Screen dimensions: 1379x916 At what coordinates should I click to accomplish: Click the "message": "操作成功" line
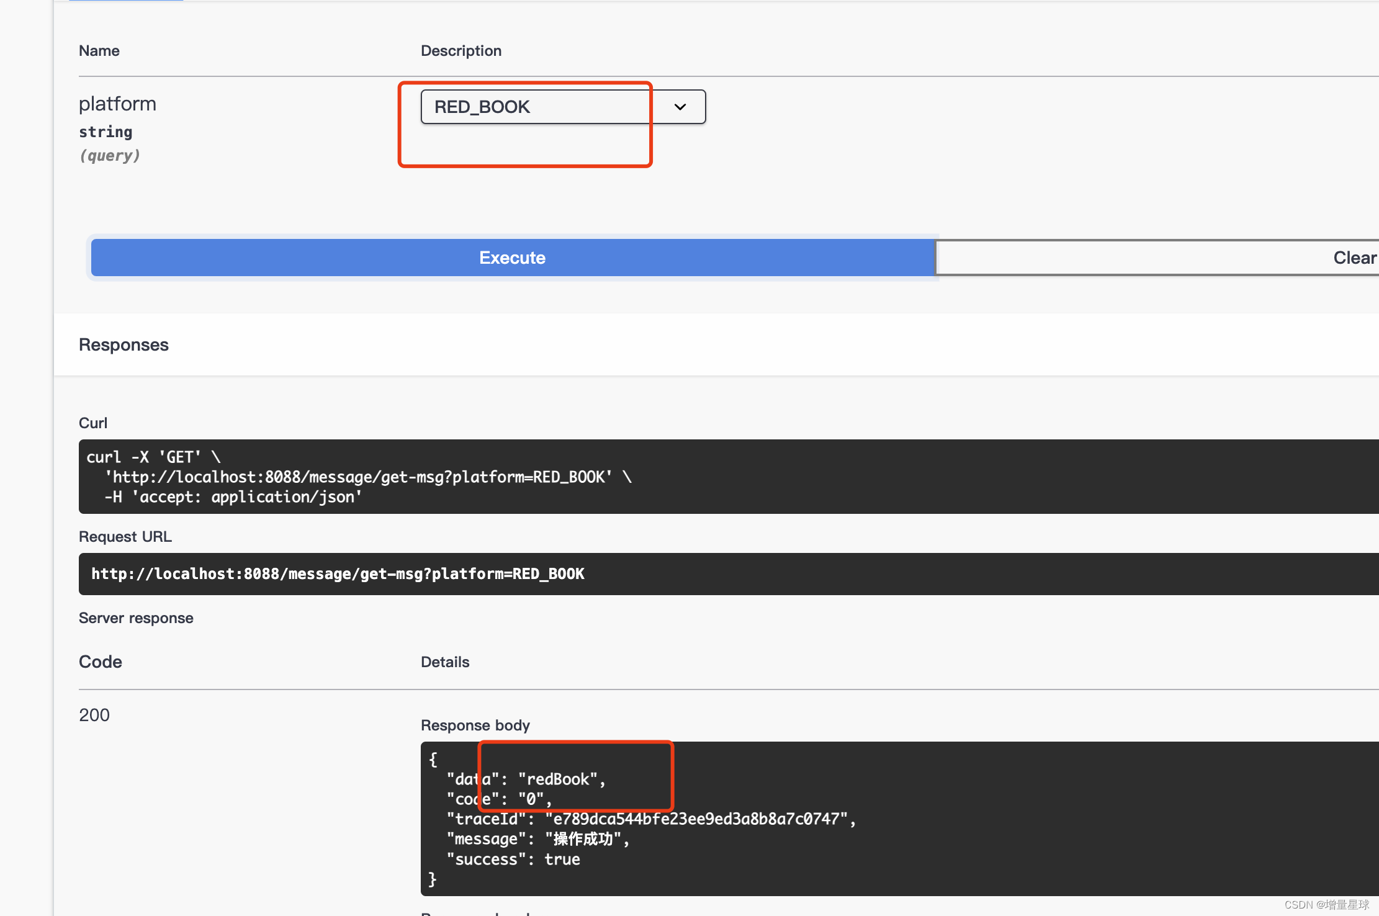pyautogui.click(x=538, y=839)
